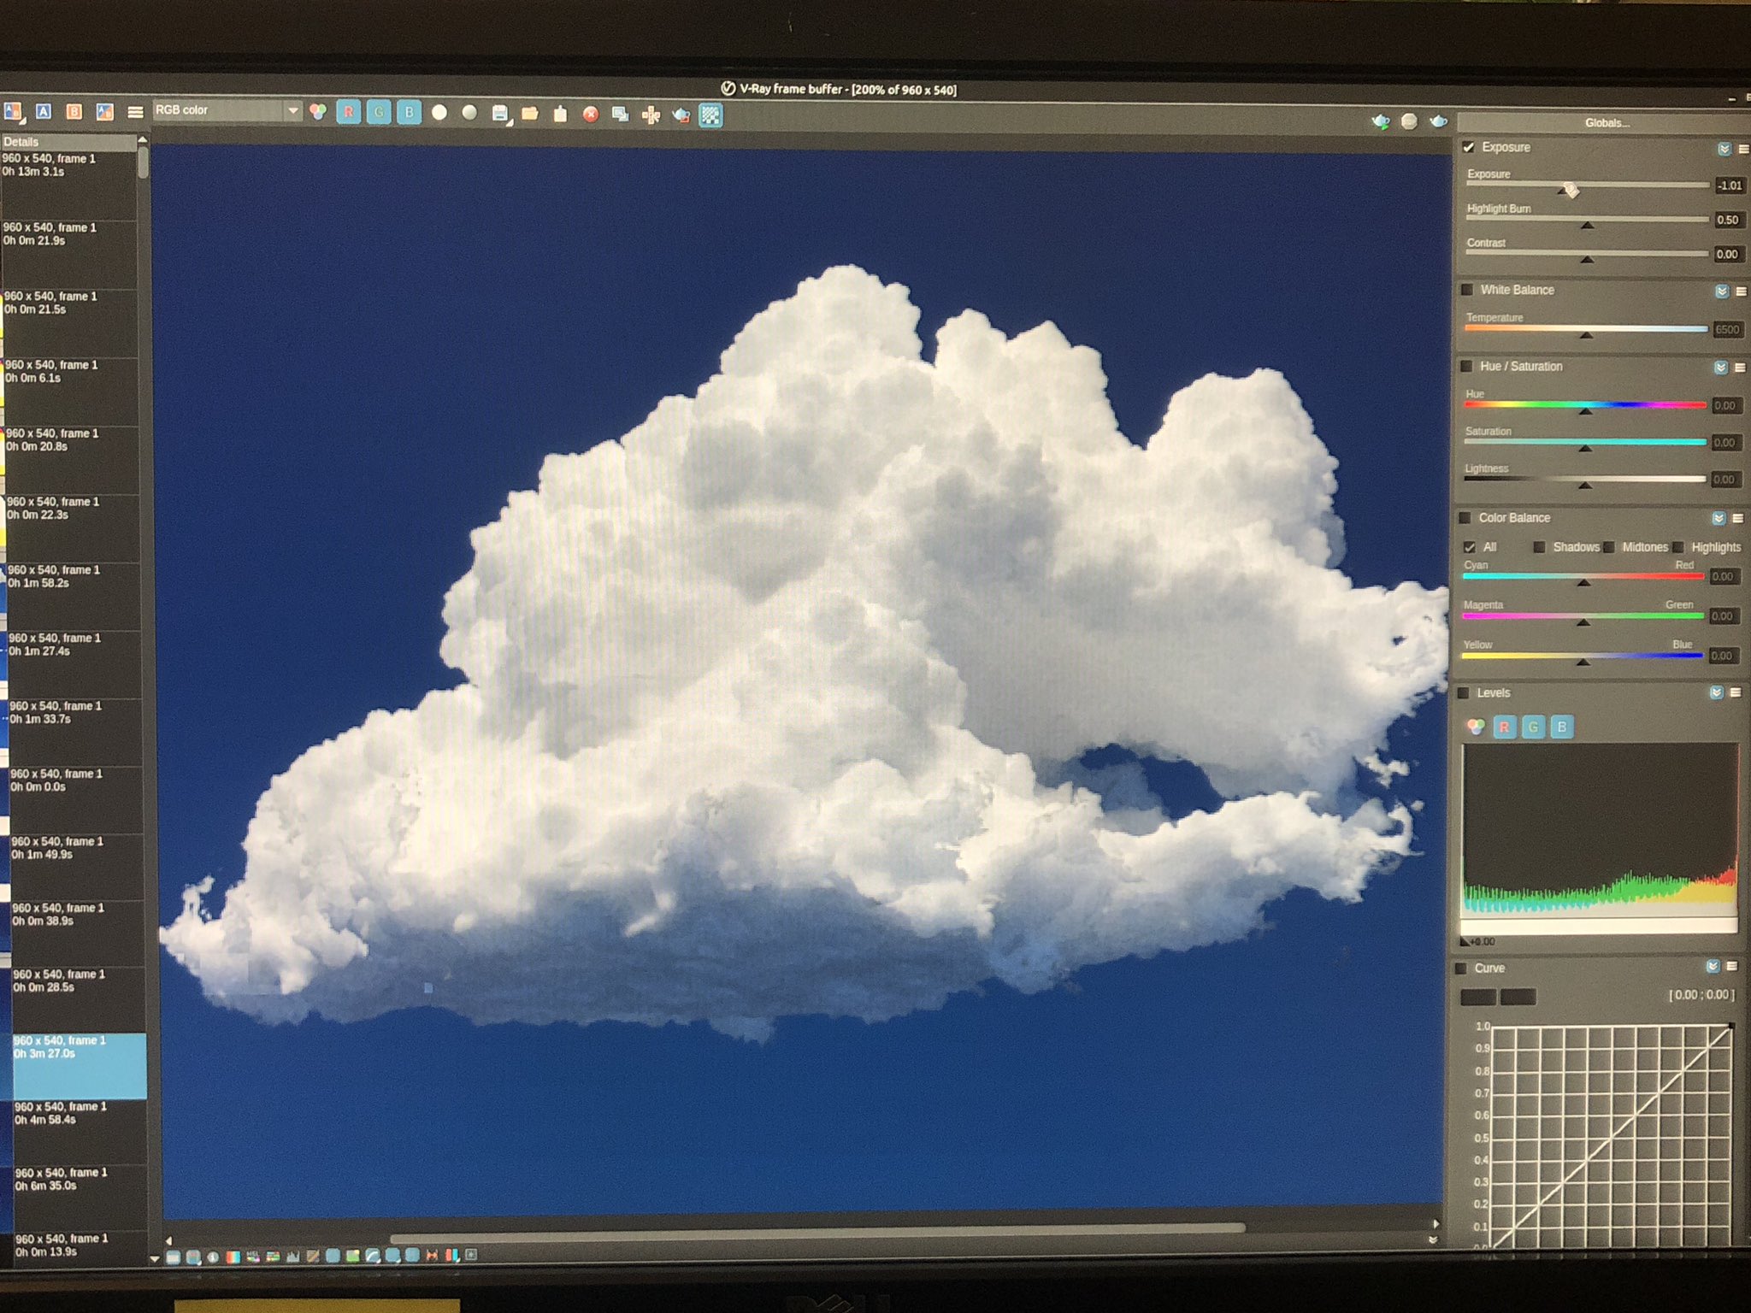Enable the Levels checkbox
This screenshot has width=1751, height=1313.
[x=1463, y=693]
